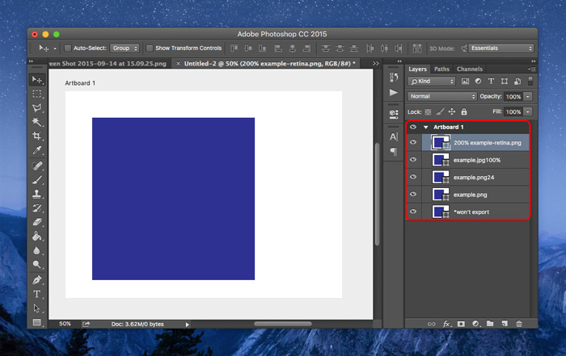The width and height of the screenshot is (566, 356).
Task: Hide the example.png24 layer
Action: [x=413, y=177]
